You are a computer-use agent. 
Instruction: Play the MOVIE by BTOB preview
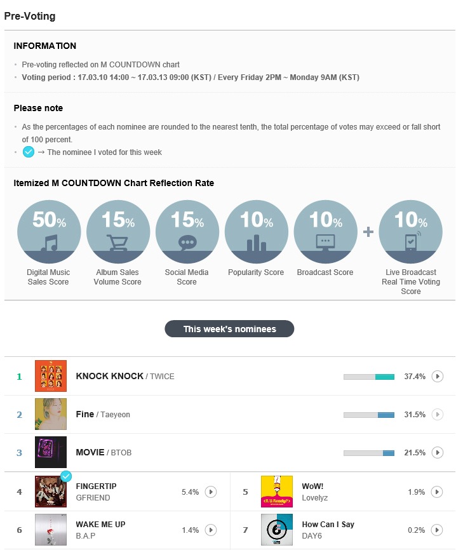tap(437, 452)
